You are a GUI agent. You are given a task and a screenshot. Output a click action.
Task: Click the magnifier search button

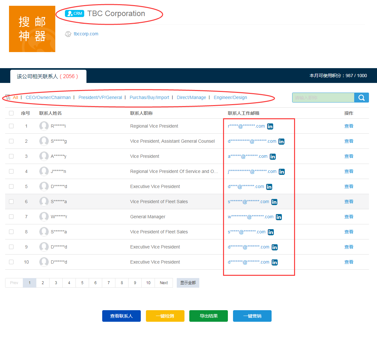(361, 98)
